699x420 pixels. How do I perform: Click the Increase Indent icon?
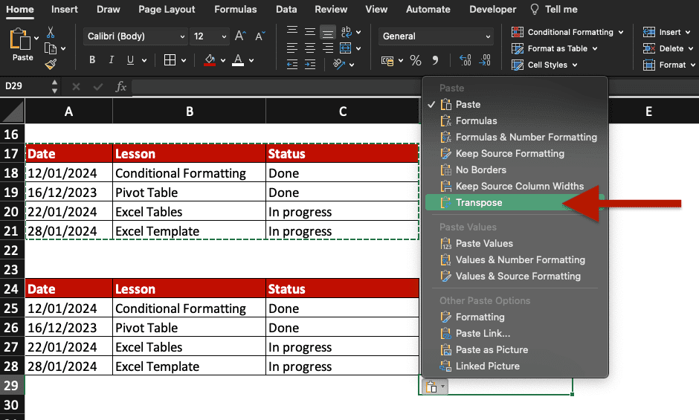(x=310, y=64)
